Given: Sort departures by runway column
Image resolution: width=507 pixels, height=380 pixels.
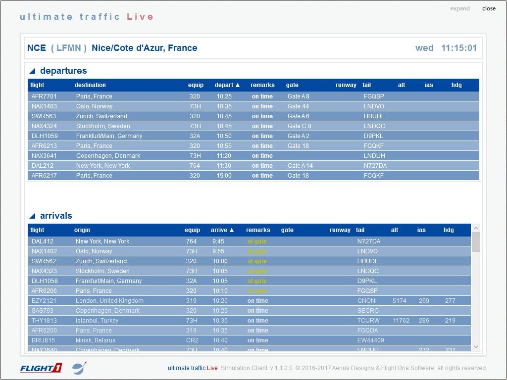Looking at the screenshot, I should [x=346, y=85].
